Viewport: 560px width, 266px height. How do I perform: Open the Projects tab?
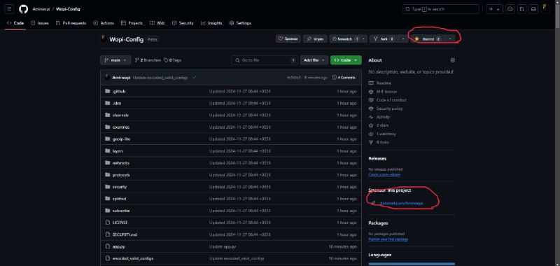pos(132,23)
